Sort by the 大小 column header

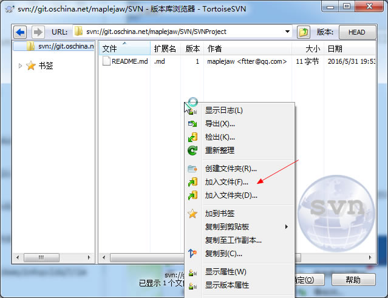pyautogui.click(x=308, y=48)
